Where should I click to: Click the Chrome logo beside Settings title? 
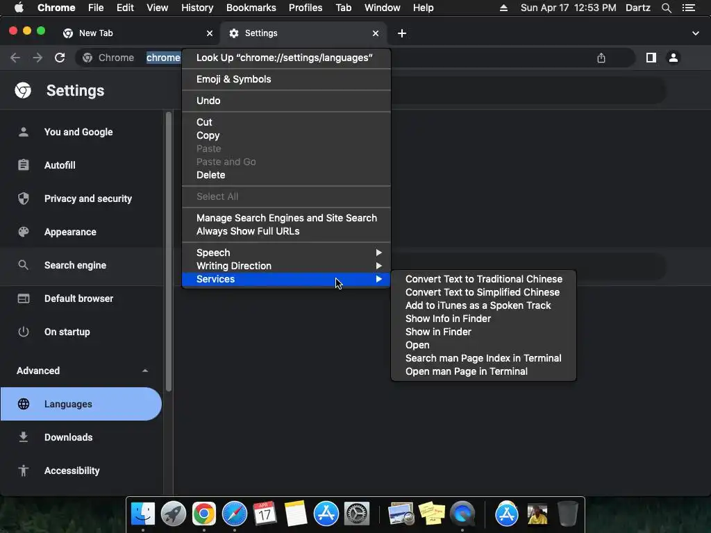click(x=23, y=90)
